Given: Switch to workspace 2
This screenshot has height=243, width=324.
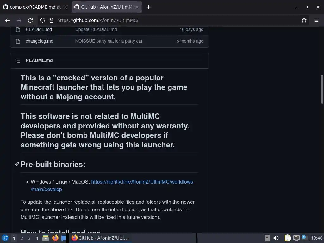Looking at the screenshot, I should pyautogui.click(x=22, y=238).
